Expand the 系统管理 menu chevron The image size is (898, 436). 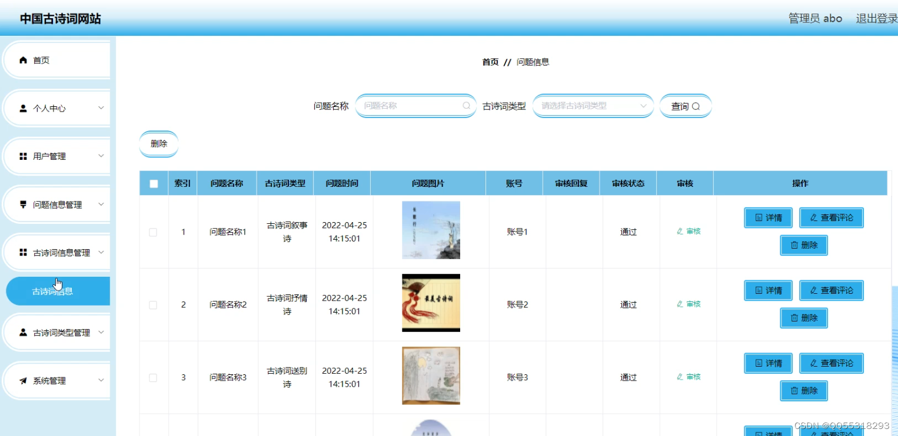pyautogui.click(x=101, y=380)
